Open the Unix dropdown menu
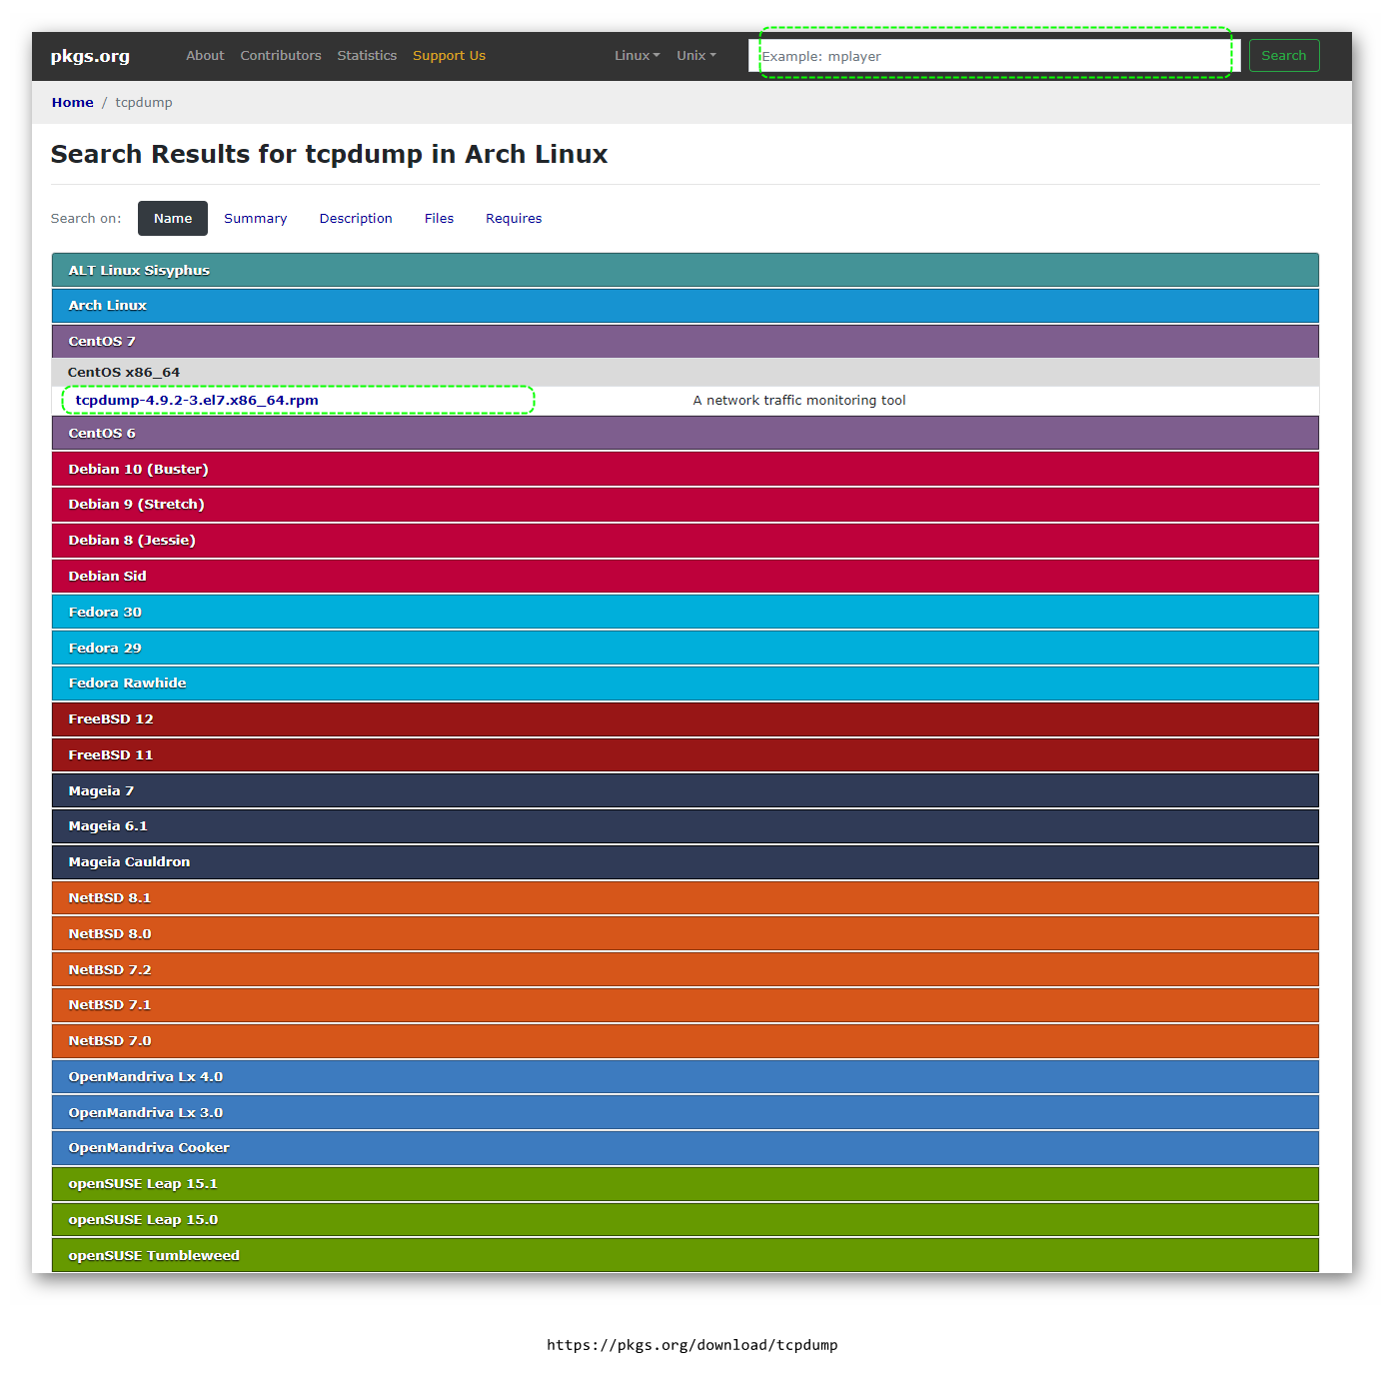Screen dimensions: 1384x1385 pyautogui.click(x=695, y=56)
